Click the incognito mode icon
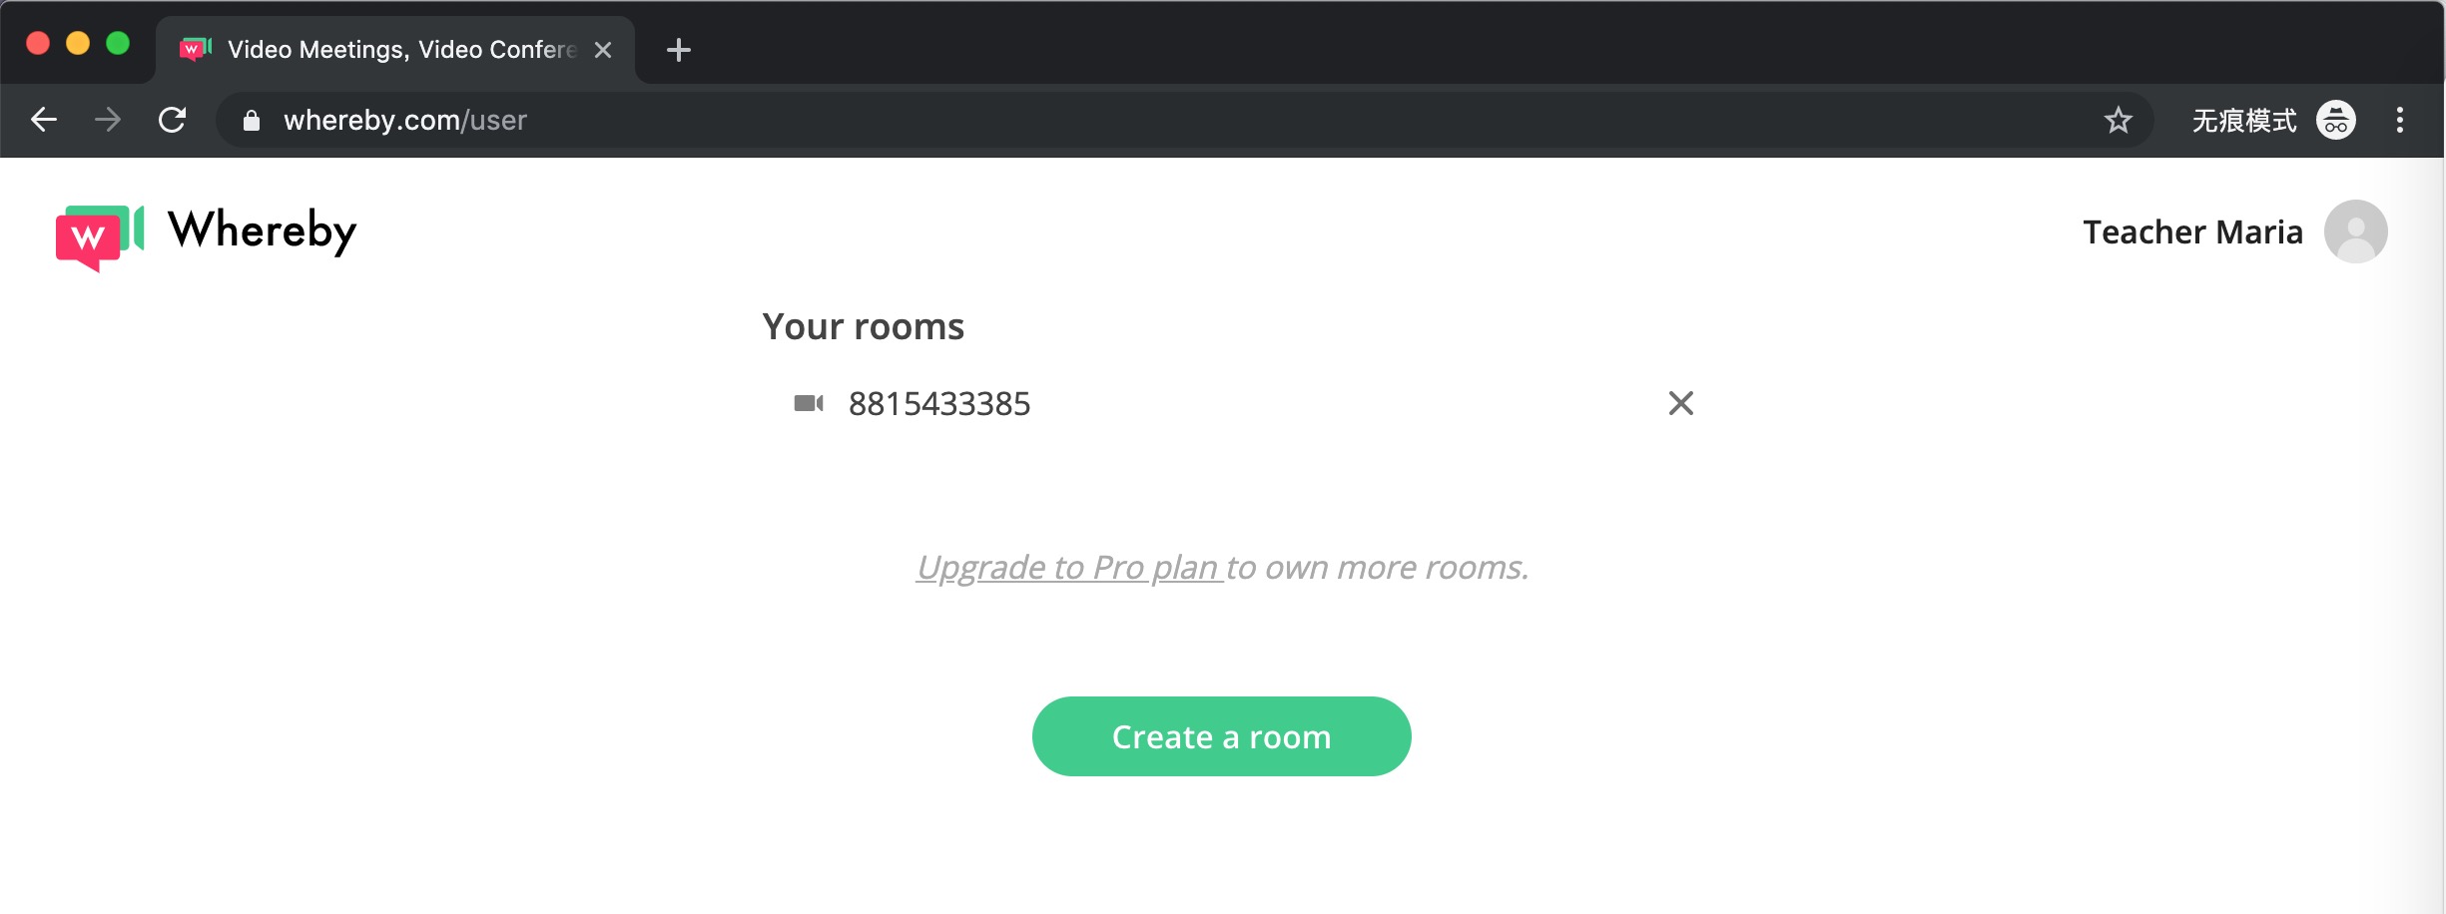 [x=2335, y=121]
